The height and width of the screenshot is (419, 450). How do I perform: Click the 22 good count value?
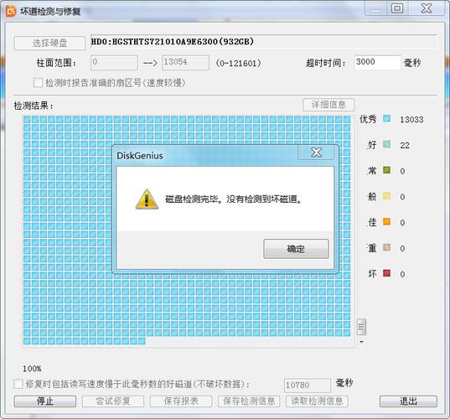coord(405,146)
